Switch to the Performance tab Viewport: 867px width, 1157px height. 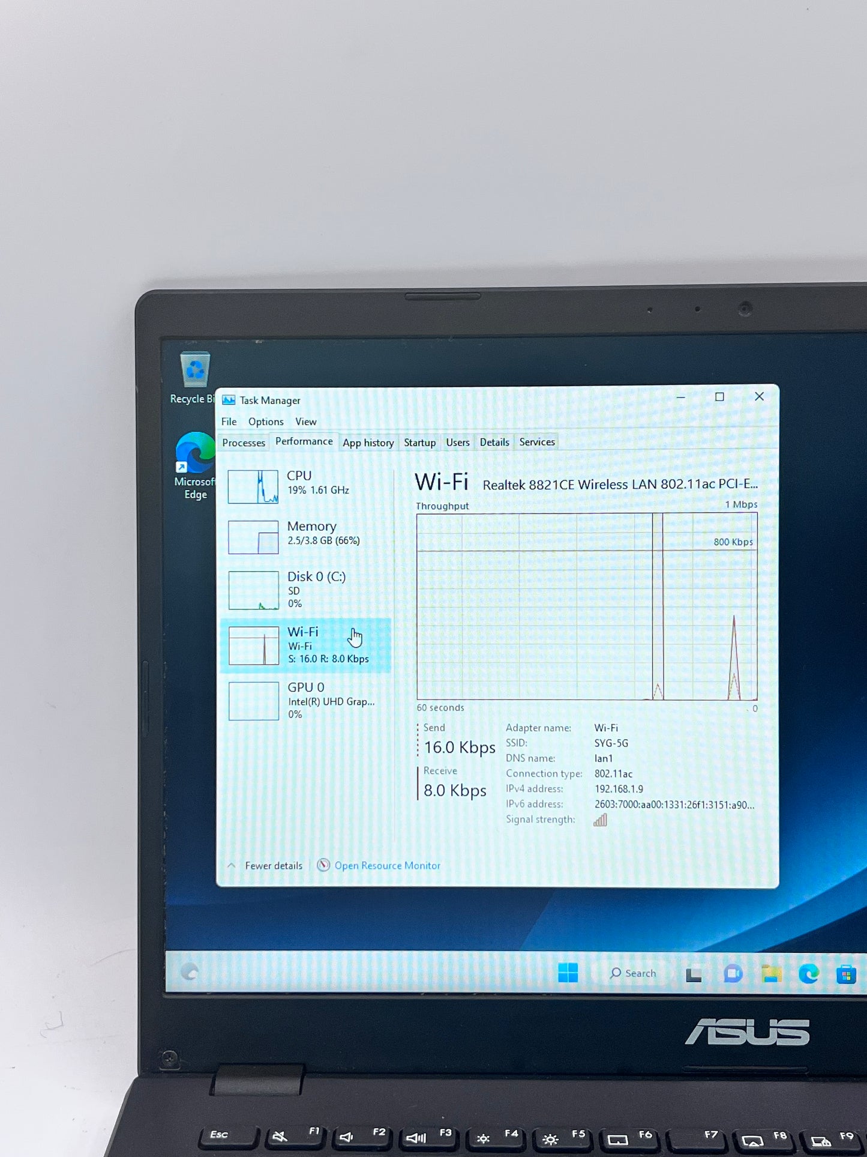304,442
